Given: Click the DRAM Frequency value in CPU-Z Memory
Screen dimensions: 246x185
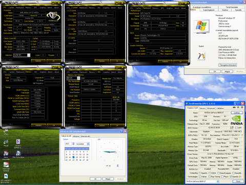Looking at the screenshot, I should [37, 90].
